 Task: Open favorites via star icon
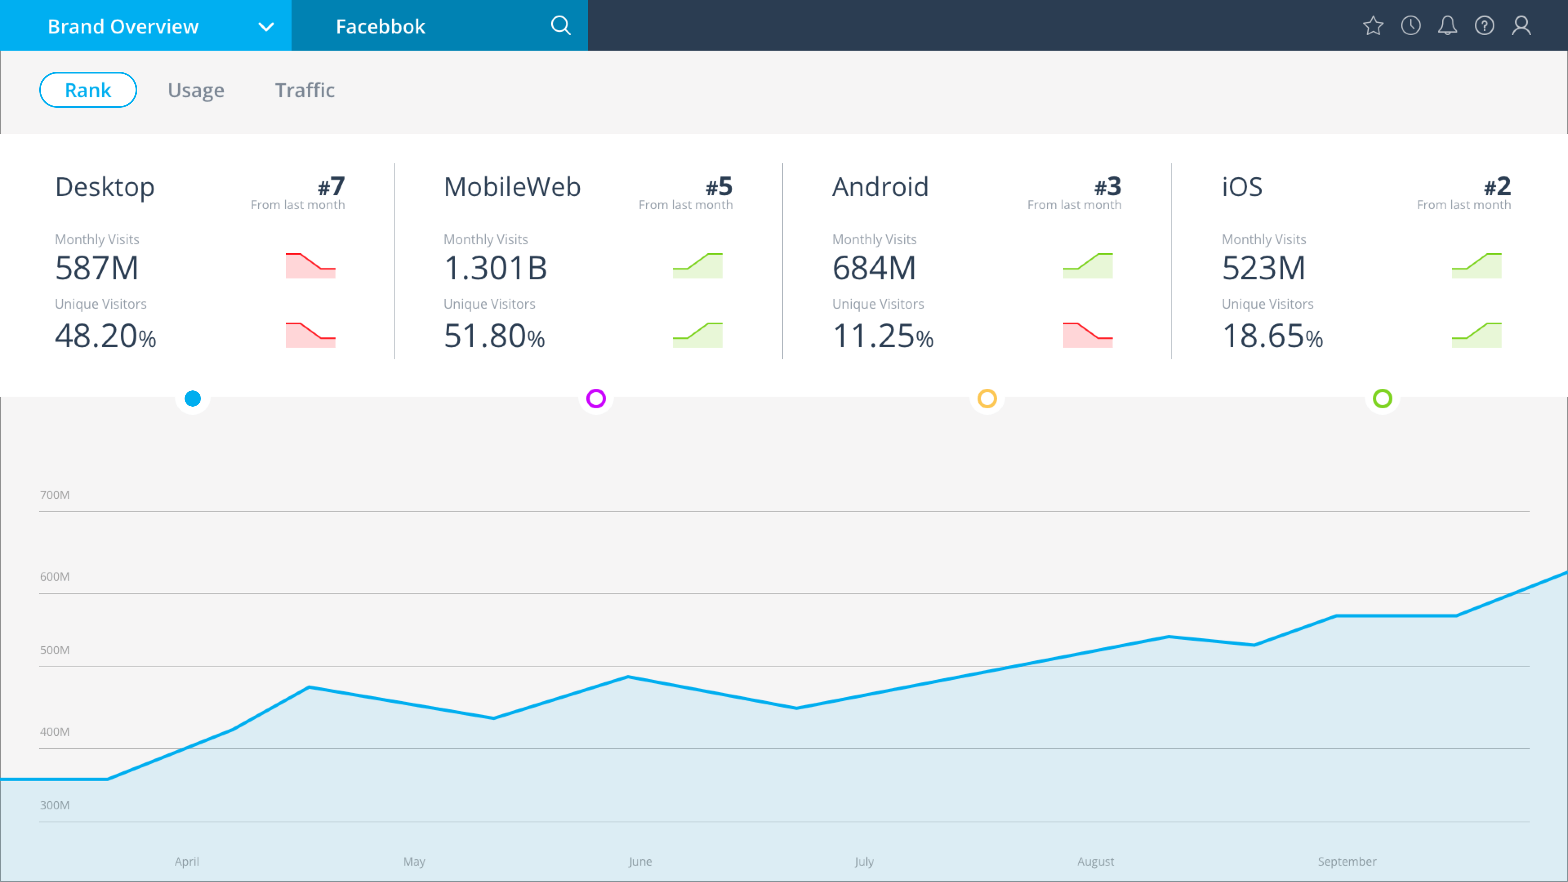pyautogui.click(x=1373, y=26)
